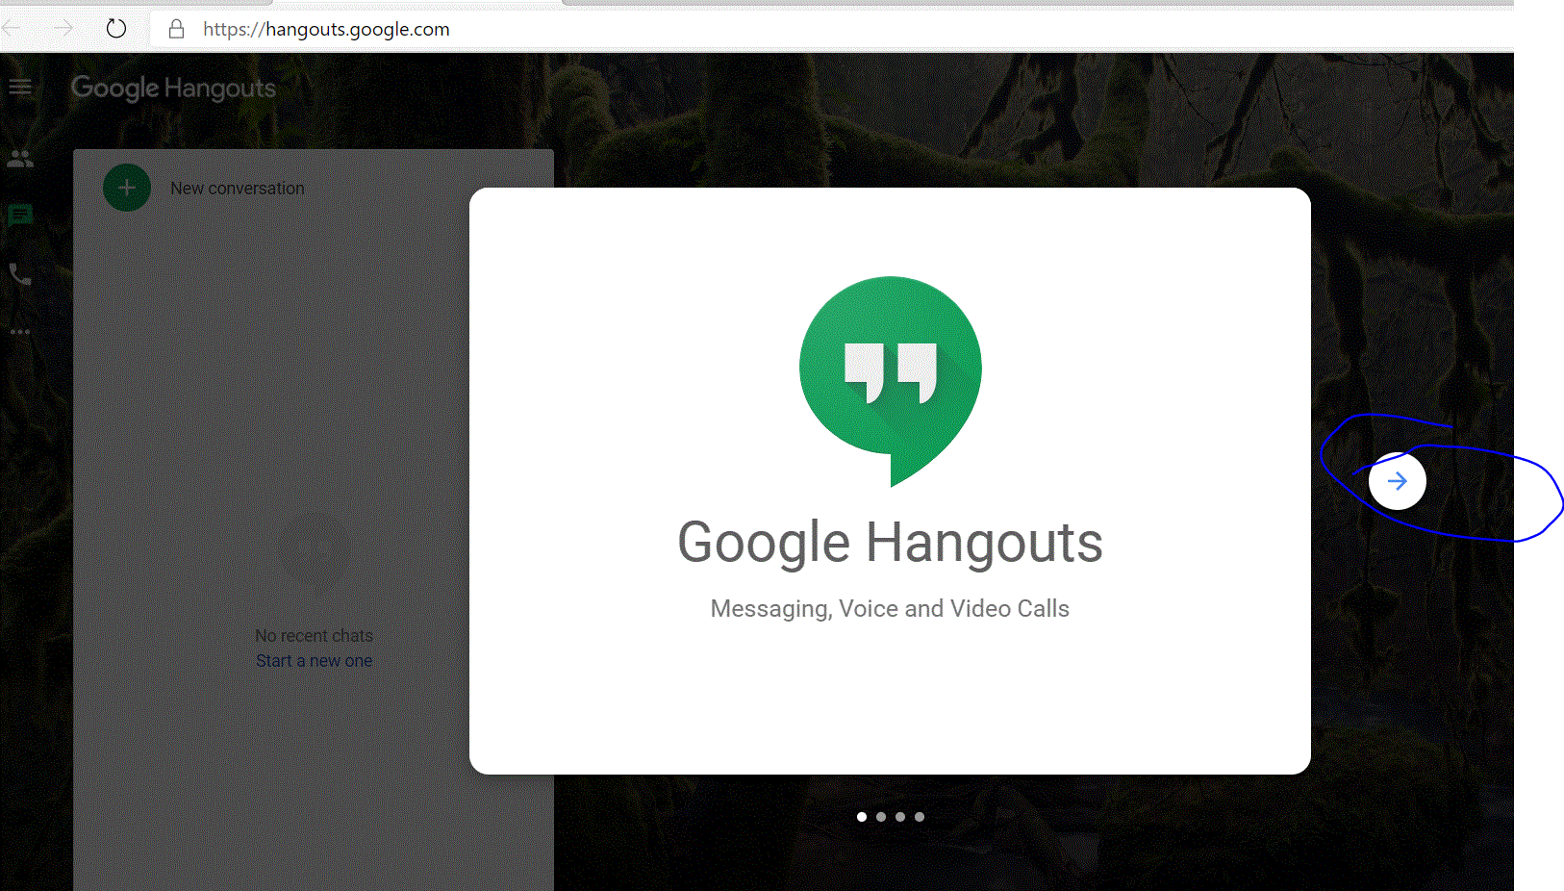
Task: Click the New conversation label
Action: tap(238, 189)
